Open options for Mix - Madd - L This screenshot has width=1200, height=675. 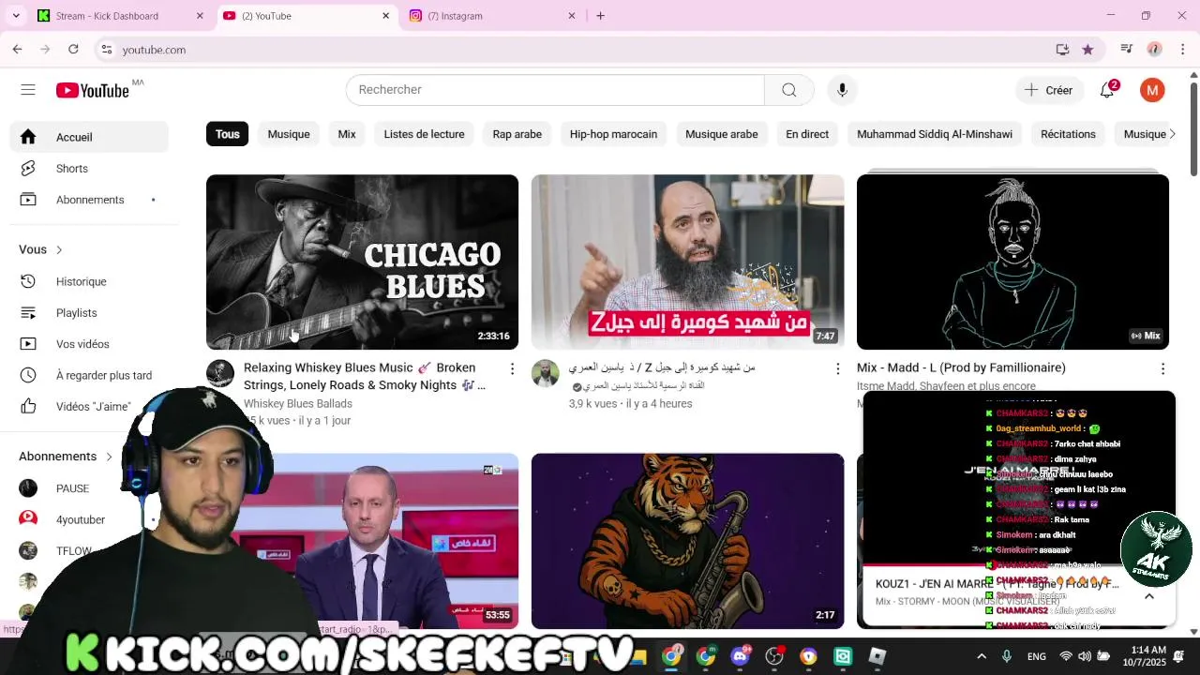coord(1162,369)
